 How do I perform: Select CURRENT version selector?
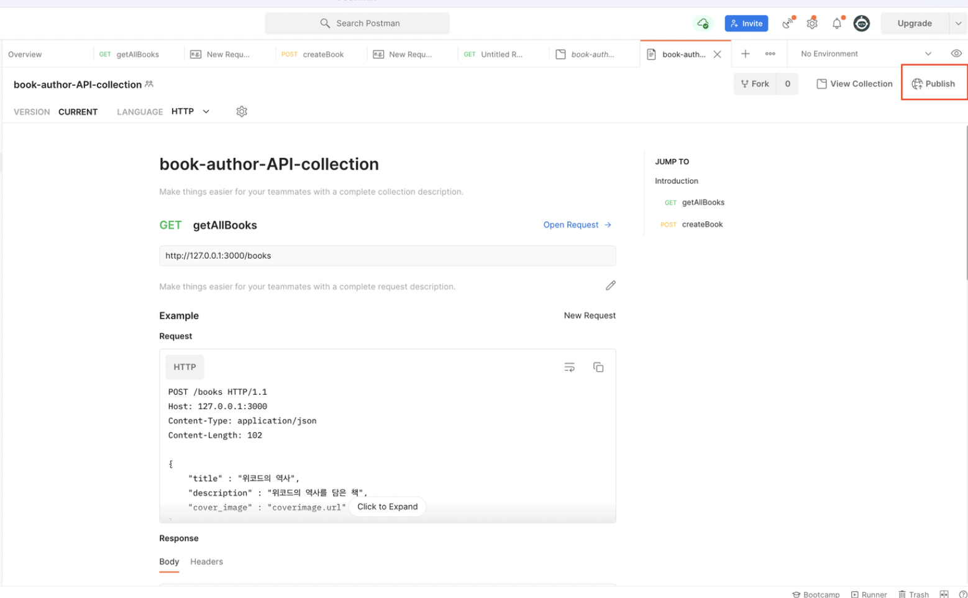(x=78, y=112)
